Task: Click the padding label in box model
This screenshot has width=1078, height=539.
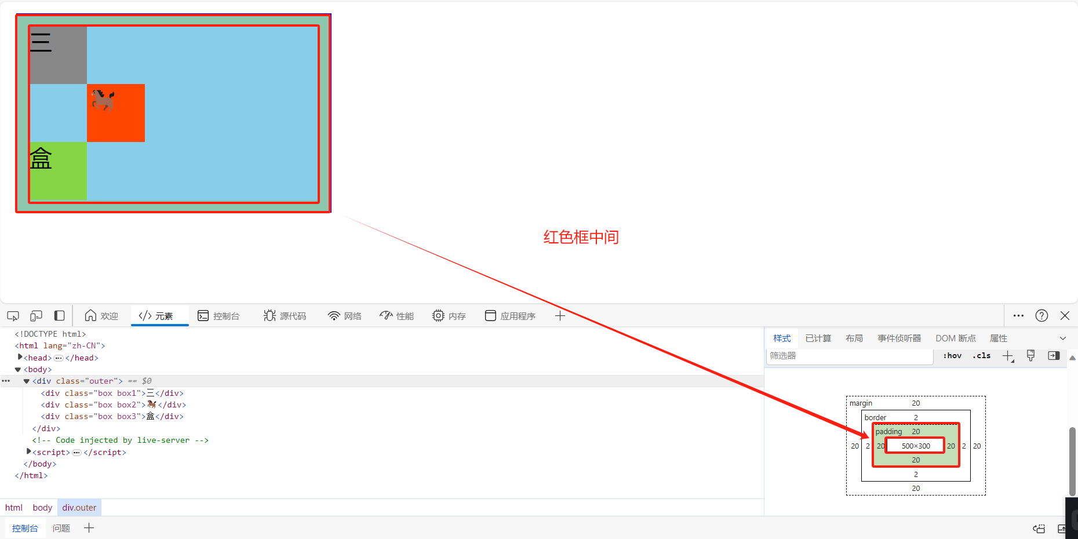Action: click(x=889, y=432)
